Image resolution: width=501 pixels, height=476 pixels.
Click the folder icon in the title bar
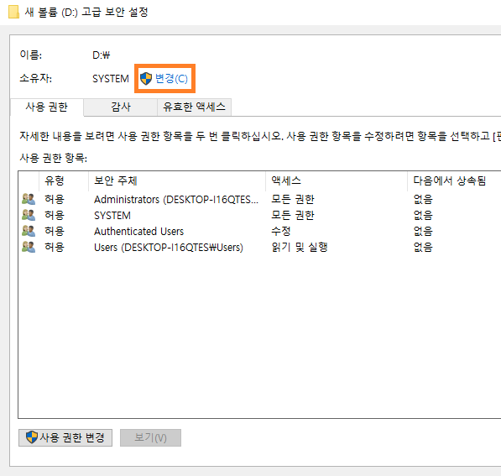click(13, 13)
